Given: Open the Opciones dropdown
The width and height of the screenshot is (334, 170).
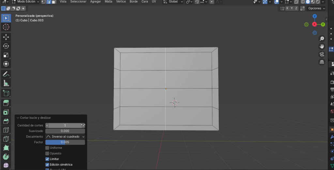Looking at the screenshot, I should [x=316, y=8].
